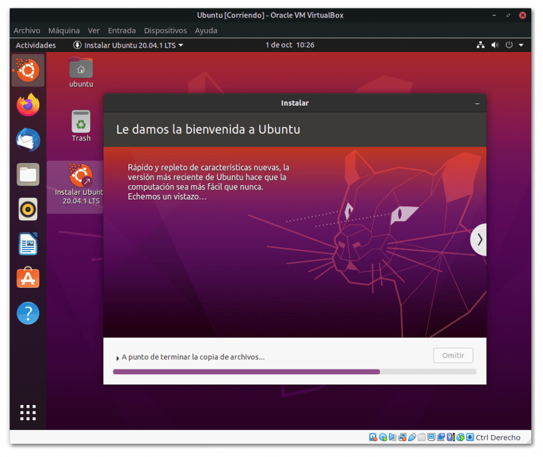Launch Rhythmbox music player from dock
Viewport: 543px width, 457px height.
[x=28, y=209]
